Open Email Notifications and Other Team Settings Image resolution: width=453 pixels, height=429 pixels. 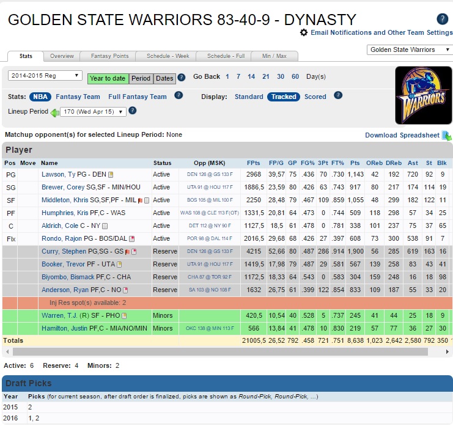[381, 32]
